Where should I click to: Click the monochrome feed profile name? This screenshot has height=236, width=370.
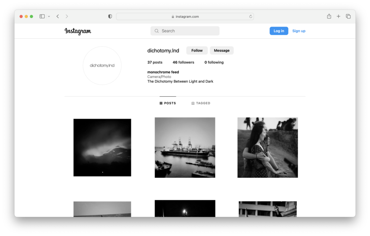tap(163, 72)
